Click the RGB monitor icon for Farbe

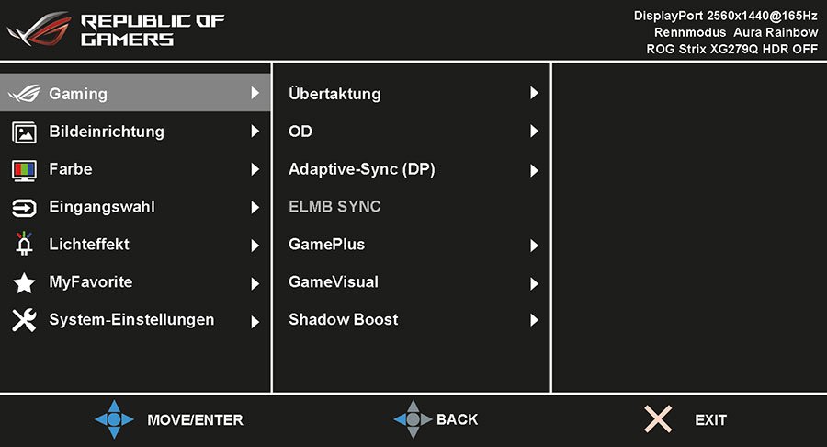pyautogui.click(x=24, y=170)
